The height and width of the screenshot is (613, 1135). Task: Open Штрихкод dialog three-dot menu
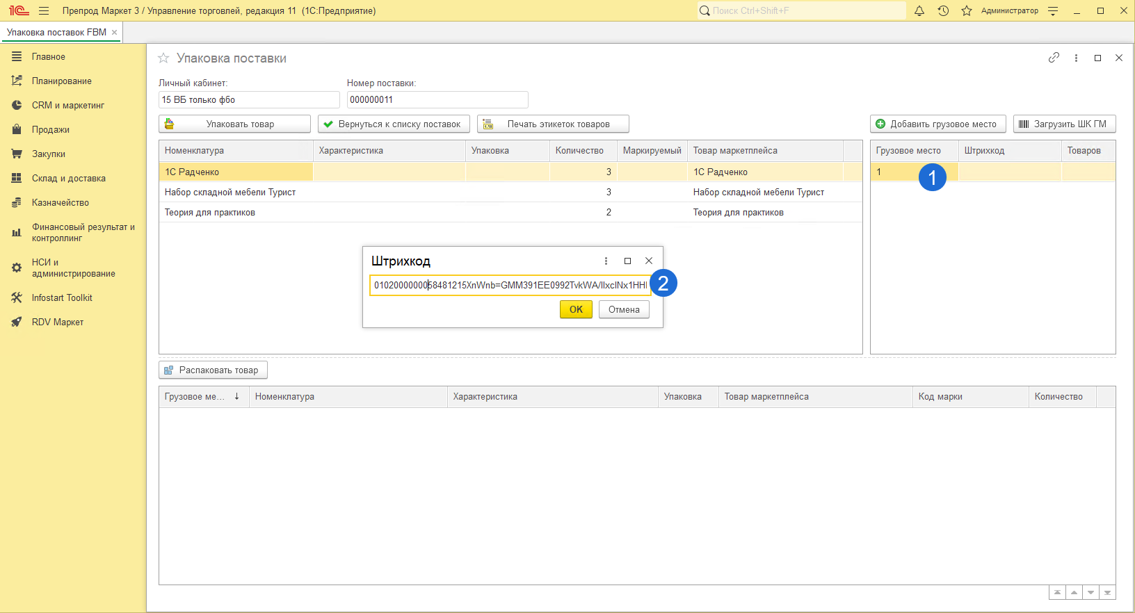point(606,261)
